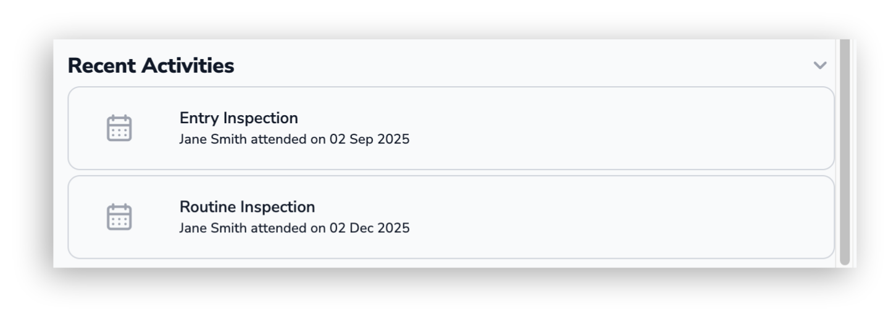Viewport: 896px width, 321px height.
Task: Click empty area right of Routine Inspection text
Action: point(618,217)
